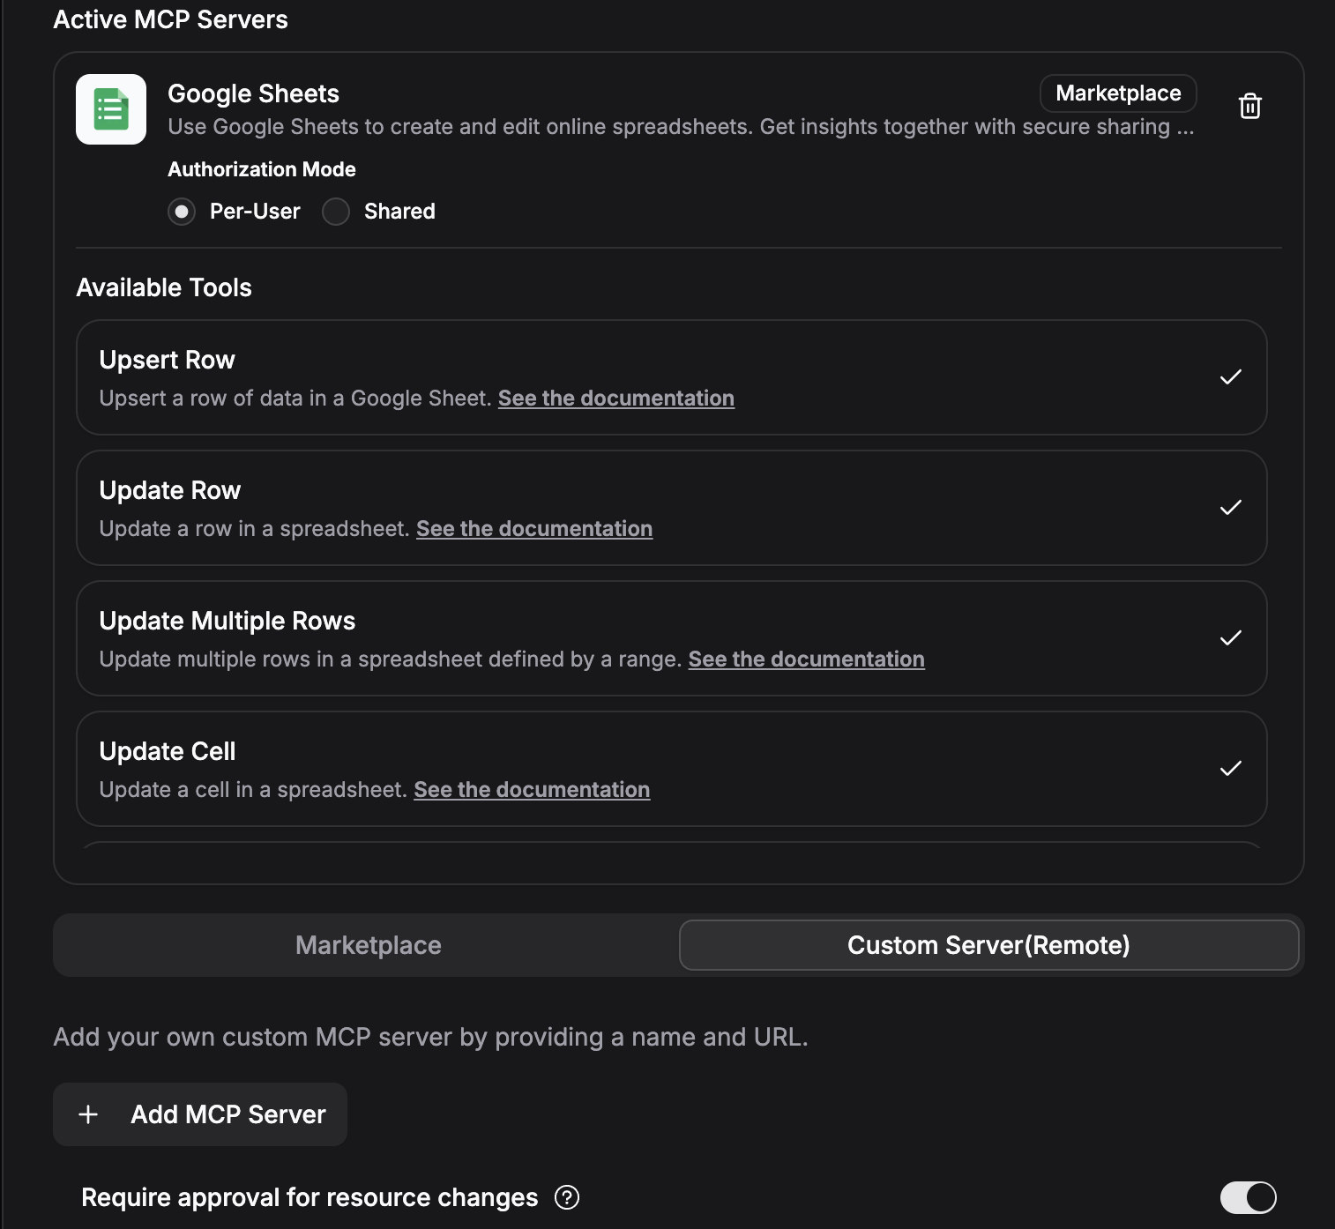Delete the Google Sheets server with trash icon
This screenshot has height=1229, width=1335.
(1249, 106)
